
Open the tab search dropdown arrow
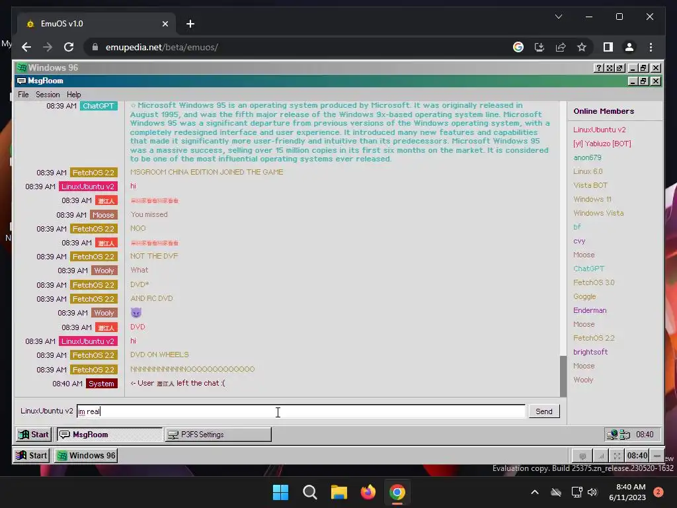pos(558,17)
